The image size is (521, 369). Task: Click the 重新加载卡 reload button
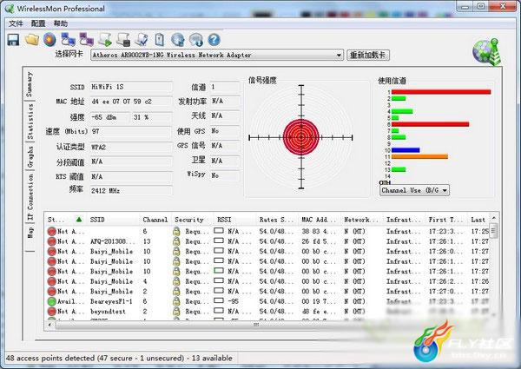point(368,56)
